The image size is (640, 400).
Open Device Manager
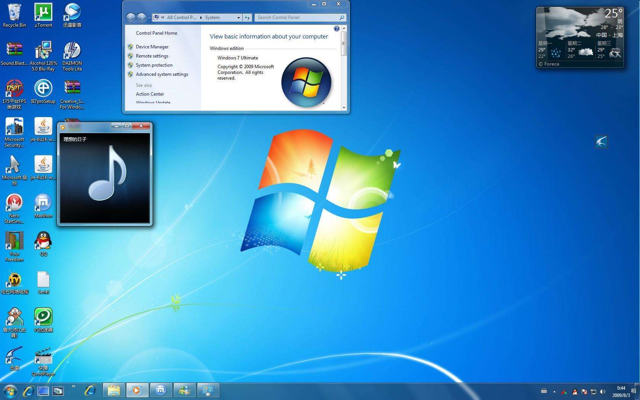click(152, 46)
